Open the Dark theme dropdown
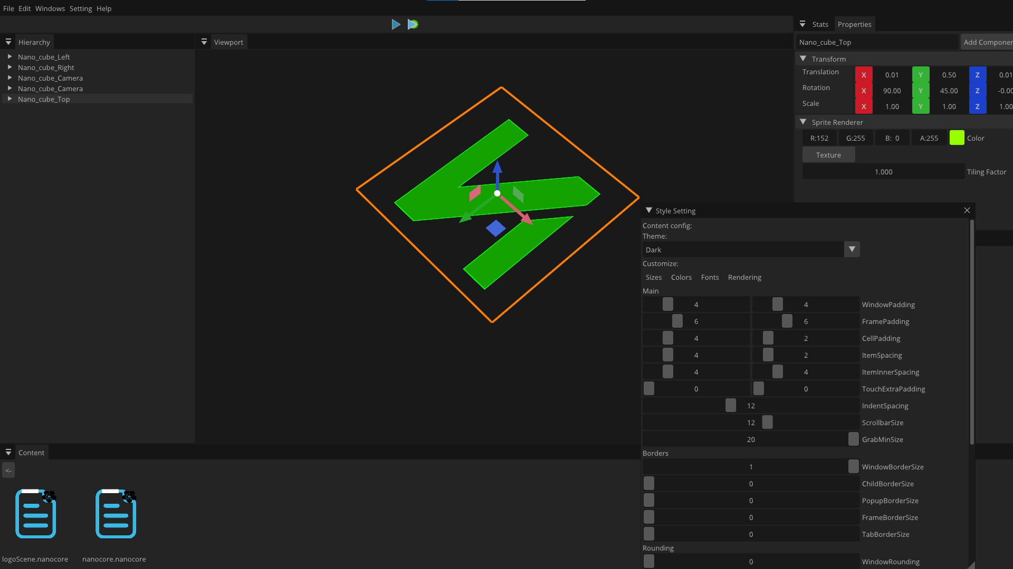The width and height of the screenshot is (1013, 569). [852, 250]
